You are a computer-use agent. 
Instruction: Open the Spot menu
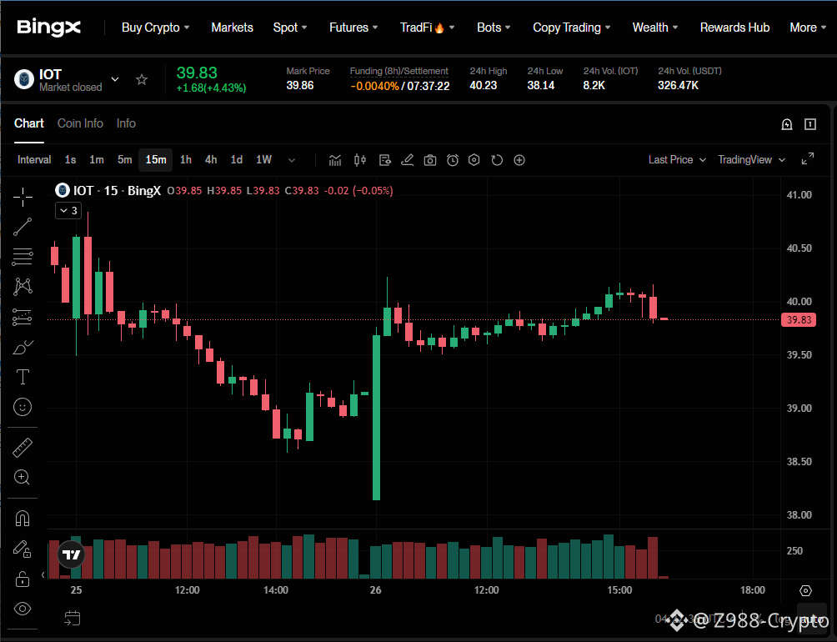click(x=290, y=28)
